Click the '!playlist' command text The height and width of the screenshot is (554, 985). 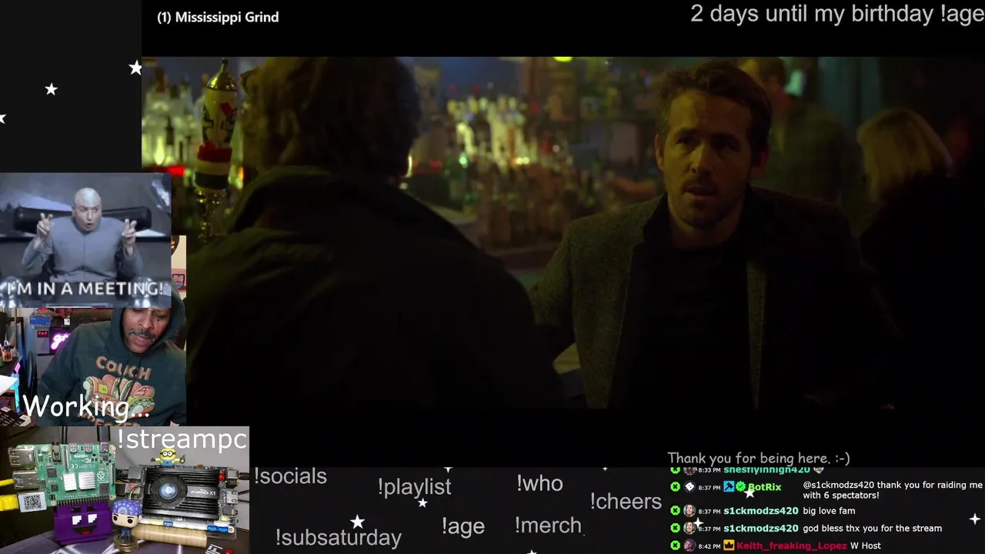click(x=414, y=487)
